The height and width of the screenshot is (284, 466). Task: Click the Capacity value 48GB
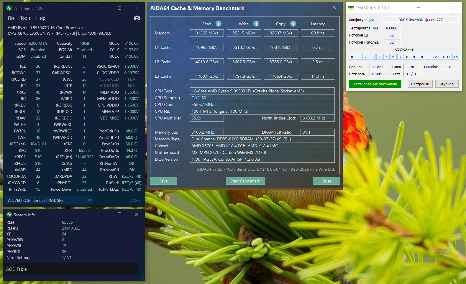[x=84, y=43]
